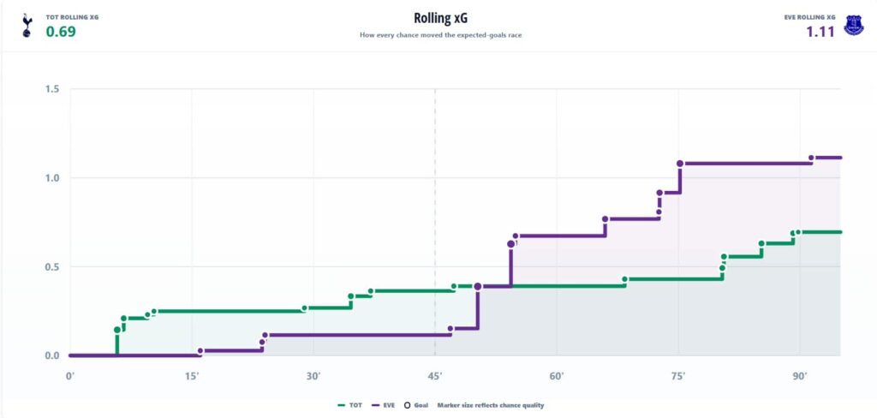Select Everton's large marker at 1.08 xG

click(x=680, y=164)
